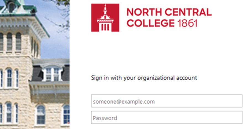Click the campus building photo

click(35, 64)
